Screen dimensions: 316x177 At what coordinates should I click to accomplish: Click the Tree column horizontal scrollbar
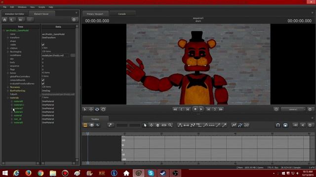(x=20, y=163)
